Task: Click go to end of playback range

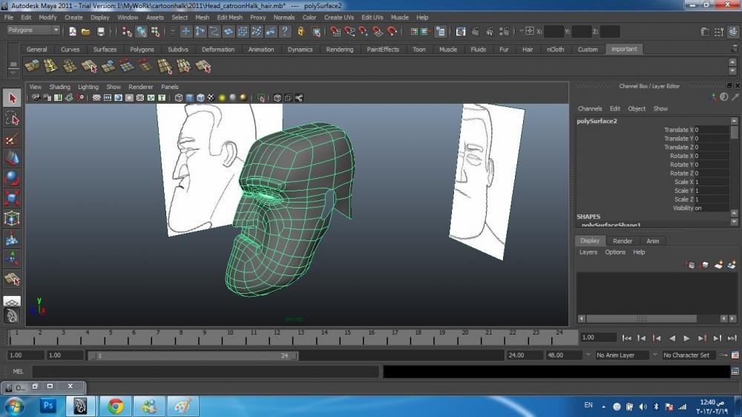Action: click(x=732, y=338)
